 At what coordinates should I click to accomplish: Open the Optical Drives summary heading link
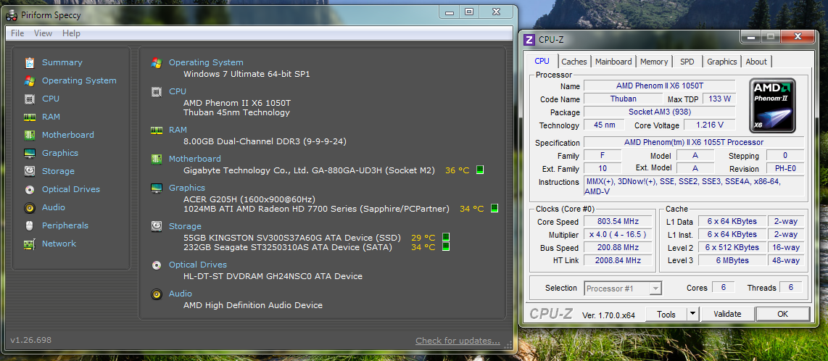pos(197,265)
